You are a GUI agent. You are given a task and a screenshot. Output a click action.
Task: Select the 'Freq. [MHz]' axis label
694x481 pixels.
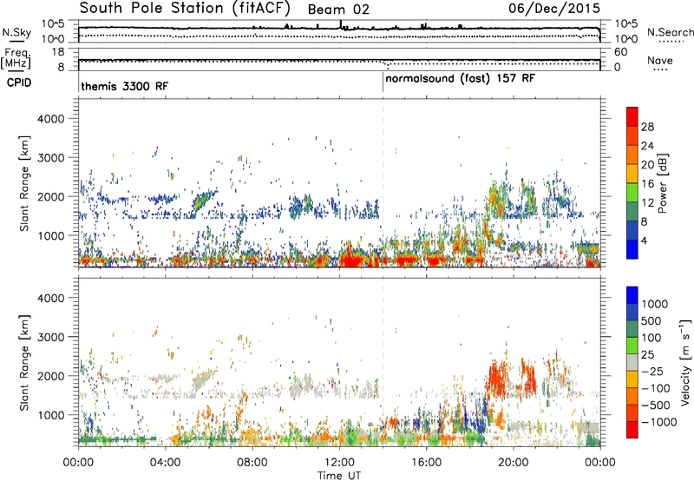click(x=16, y=59)
